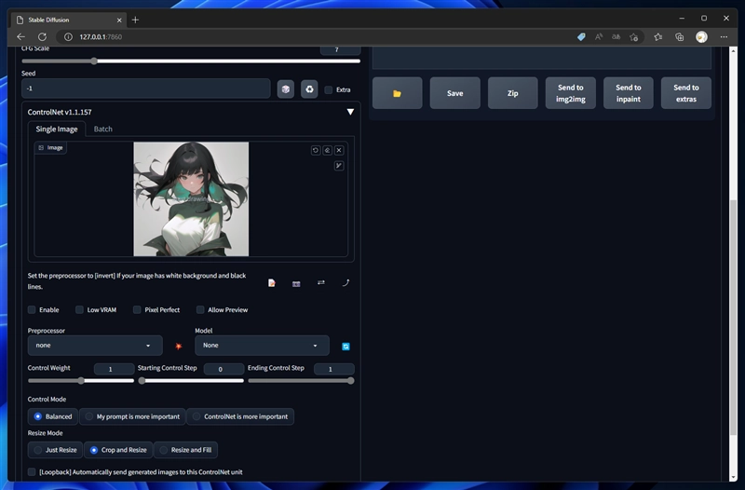This screenshot has height=490, width=745.
Task: Tick the Pixel Perfect checkbox
Action: pyautogui.click(x=137, y=309)
